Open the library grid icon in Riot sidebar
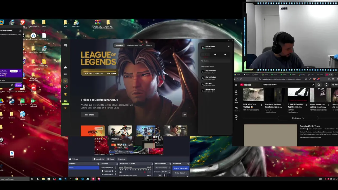The image size is (338, 190). pyautogui.click(x=65, y=74)
